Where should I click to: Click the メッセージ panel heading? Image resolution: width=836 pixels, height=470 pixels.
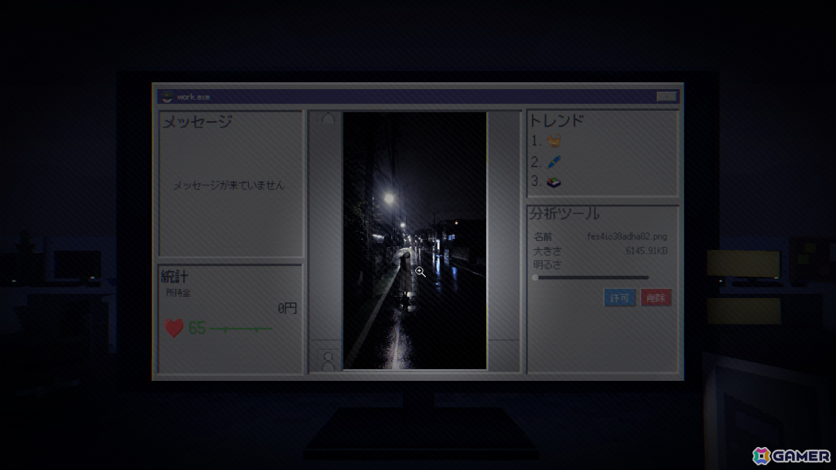197,122
